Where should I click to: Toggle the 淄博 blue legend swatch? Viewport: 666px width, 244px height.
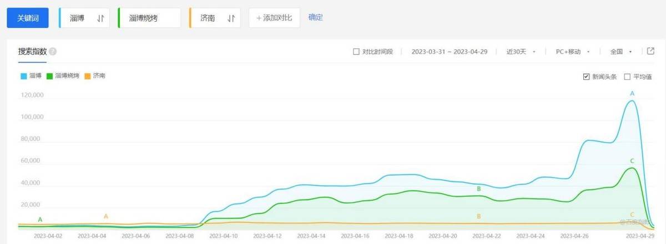coord(24,75)
